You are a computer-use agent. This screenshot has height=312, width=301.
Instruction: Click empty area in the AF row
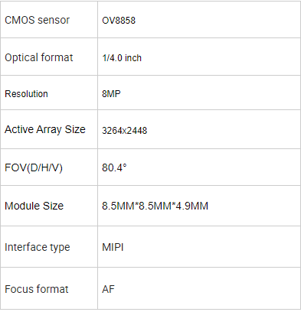point(207,288)
